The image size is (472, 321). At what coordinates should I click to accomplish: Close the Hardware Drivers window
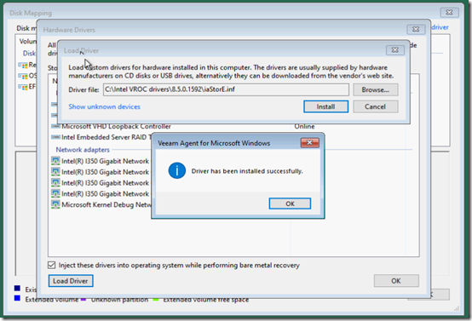[x=416, y=29]
